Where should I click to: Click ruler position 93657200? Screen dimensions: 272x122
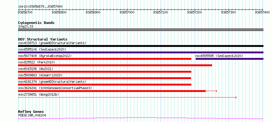pyautogui.click(x=195, y=12)
